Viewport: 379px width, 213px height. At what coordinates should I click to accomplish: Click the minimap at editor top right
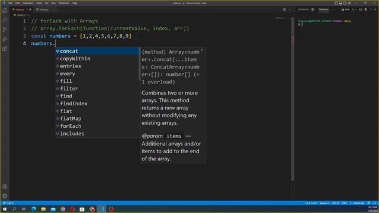pos(283,18)
